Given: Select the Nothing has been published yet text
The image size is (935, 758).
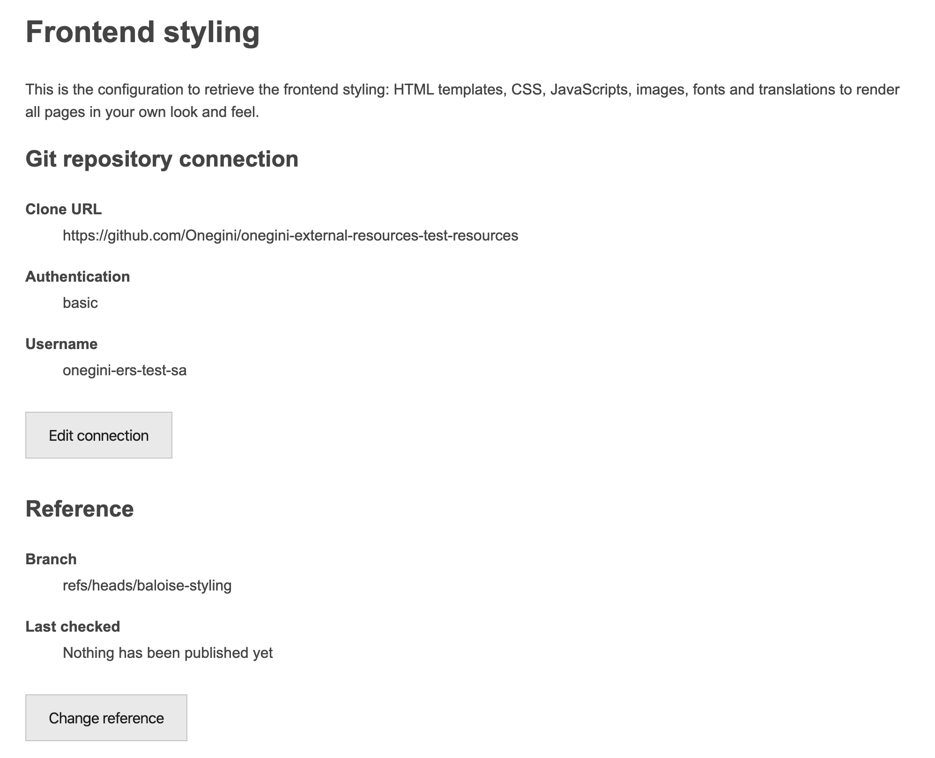Looking at the screenshot, I should click(x=168, y=653).
